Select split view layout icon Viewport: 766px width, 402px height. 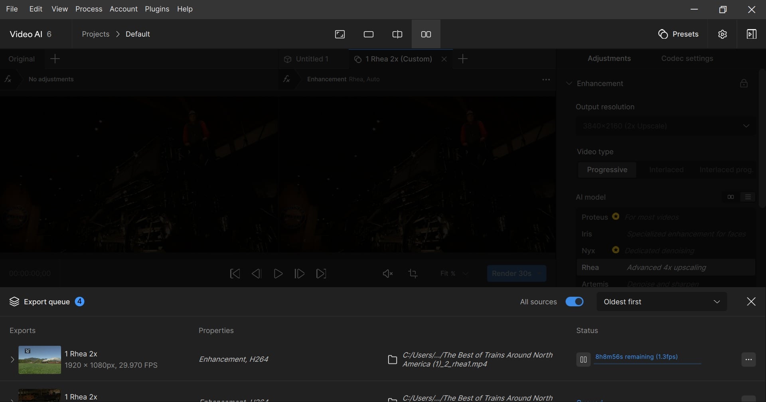tap(397, 35)
